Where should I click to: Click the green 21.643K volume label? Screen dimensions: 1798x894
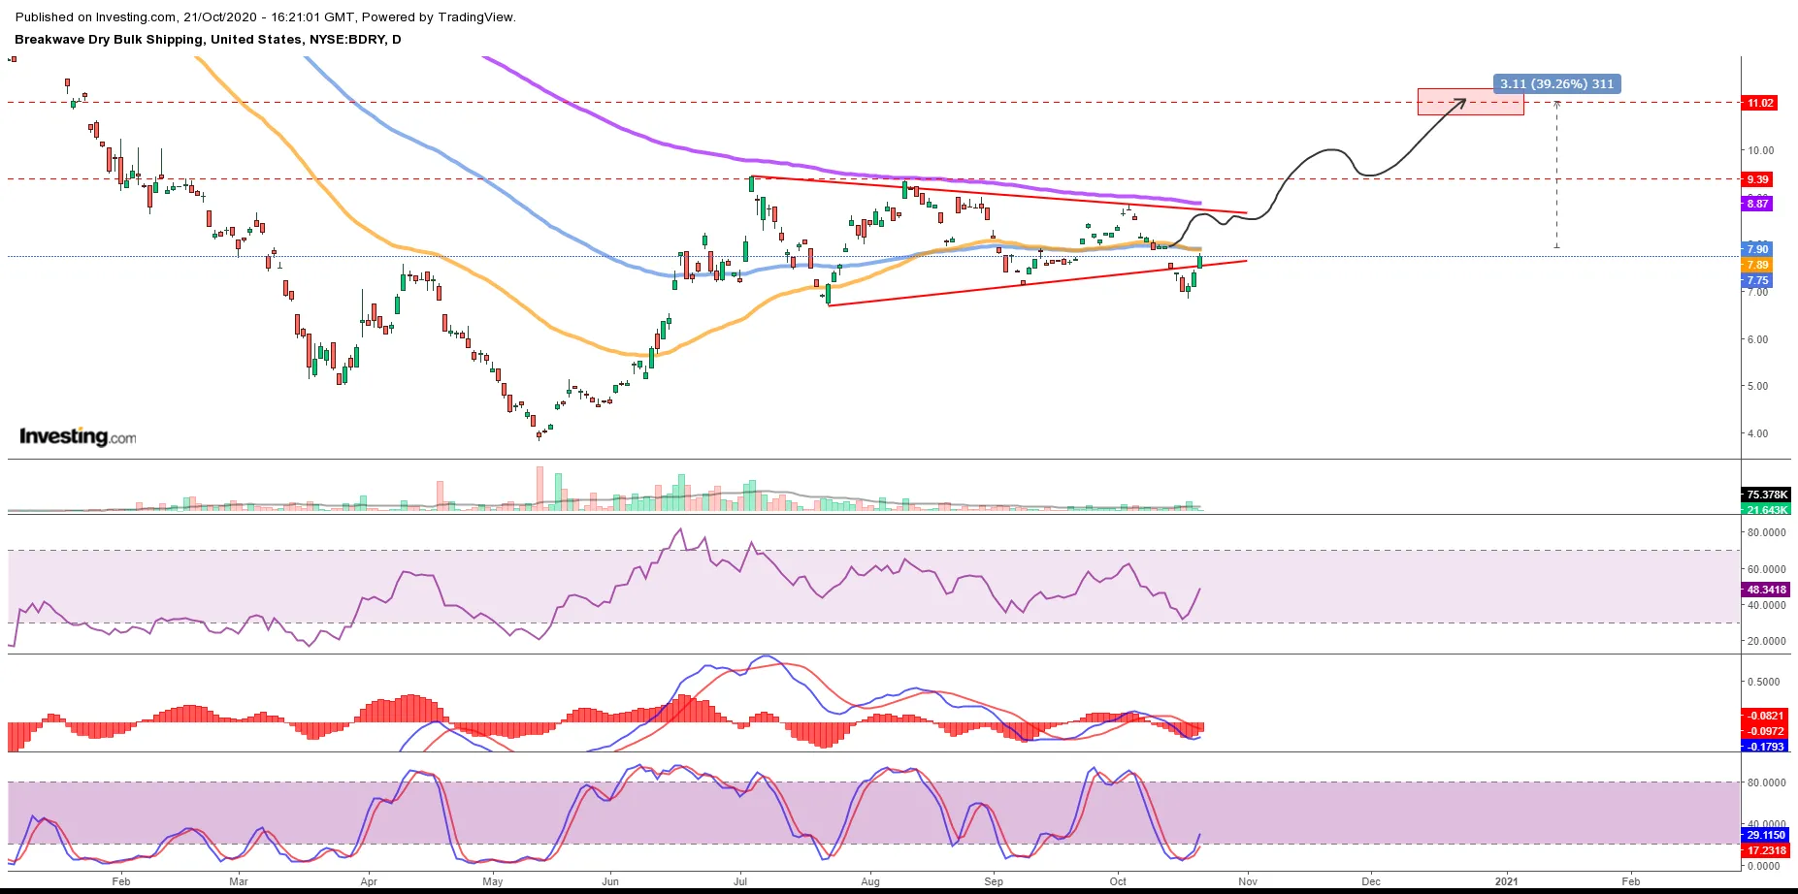pyautogui.click(x=1766, y=509)
